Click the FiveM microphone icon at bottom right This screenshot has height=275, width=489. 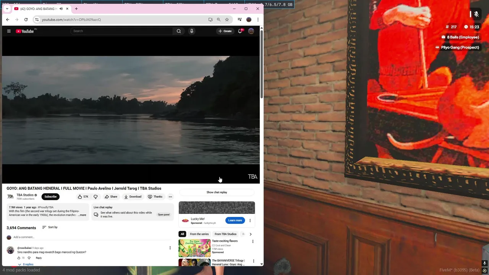484,263
